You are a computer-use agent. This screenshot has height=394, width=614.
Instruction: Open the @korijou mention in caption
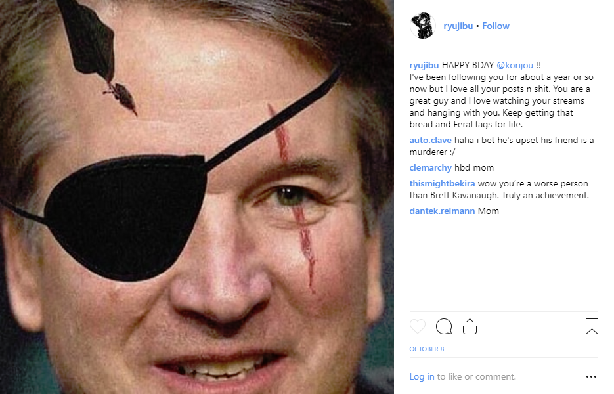click(515, 66)
